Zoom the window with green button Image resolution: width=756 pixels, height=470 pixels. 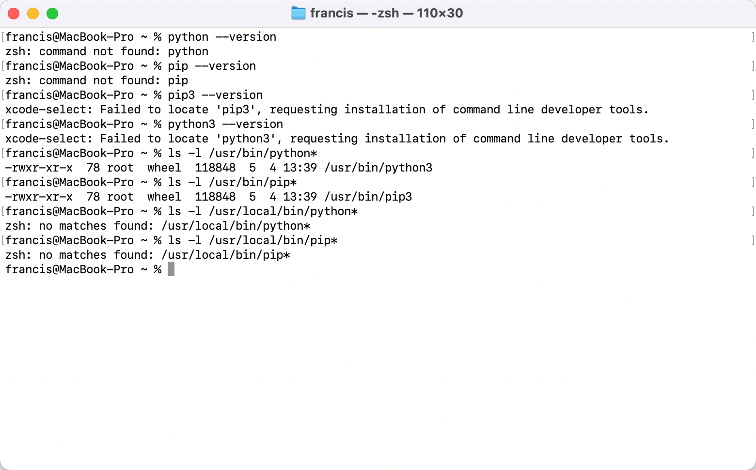[52, 14]
